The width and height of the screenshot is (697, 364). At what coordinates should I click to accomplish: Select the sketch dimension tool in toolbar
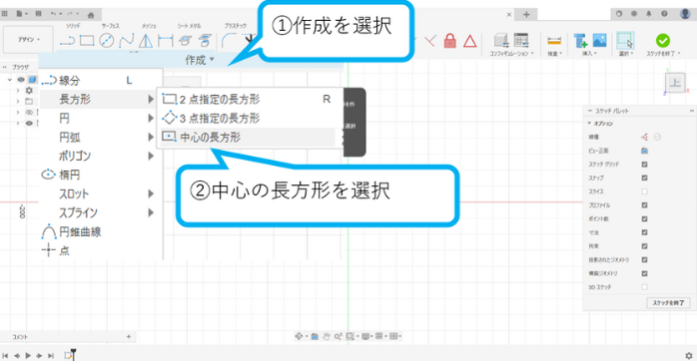166,41
